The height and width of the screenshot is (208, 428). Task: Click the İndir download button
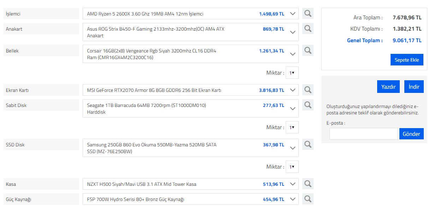tap(414, 87)
